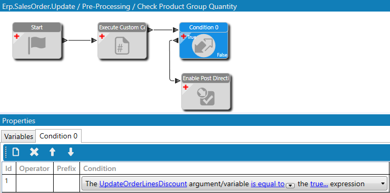Click the red plus on Enable Post Directive node

[x=186, y=87]
